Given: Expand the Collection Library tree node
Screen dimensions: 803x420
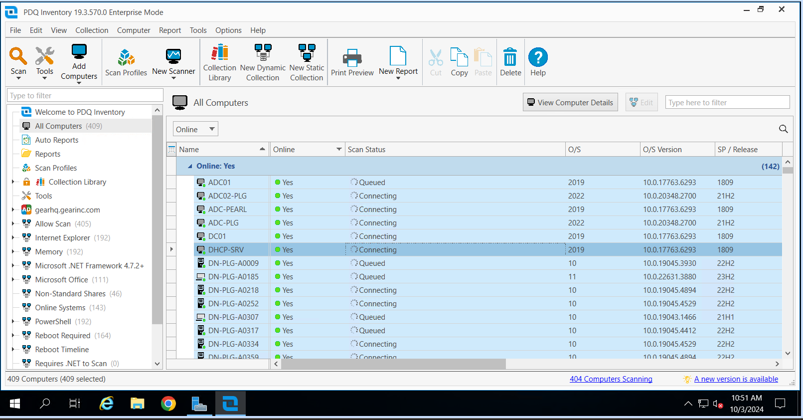Looking at the screenshot, I should [x=13, y=182].
